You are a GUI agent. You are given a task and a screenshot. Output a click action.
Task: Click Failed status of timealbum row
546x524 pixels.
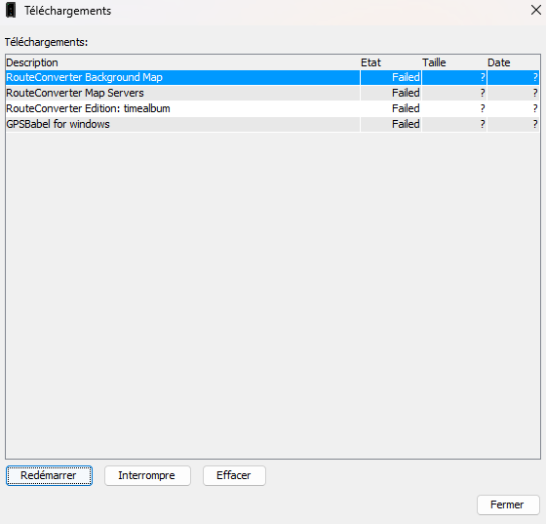tap(406, 108)
